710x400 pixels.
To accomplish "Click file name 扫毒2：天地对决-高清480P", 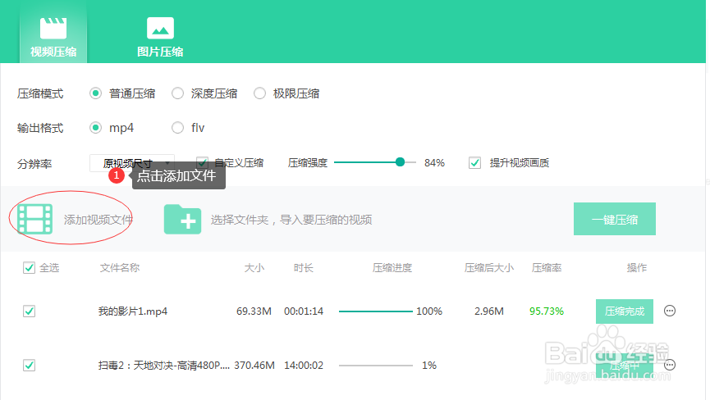I will tap(163, 366).
